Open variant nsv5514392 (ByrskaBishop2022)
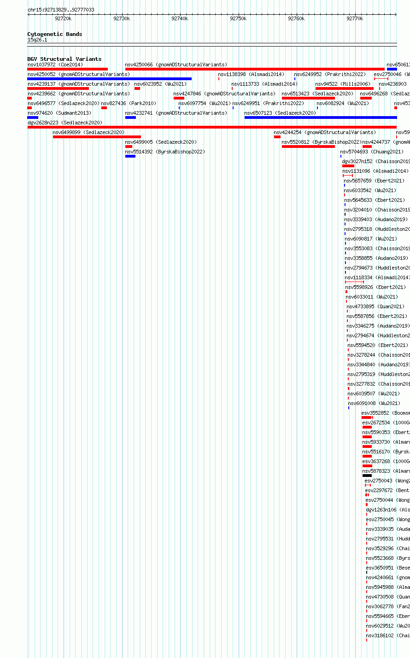This screenshot has width=410, height=658. point(165,152)
